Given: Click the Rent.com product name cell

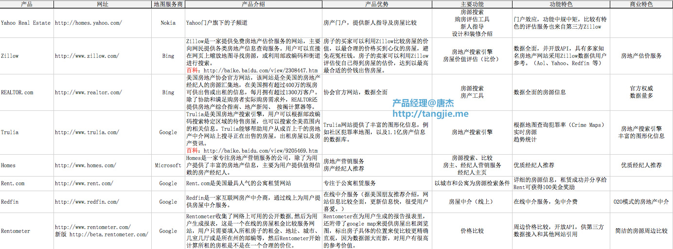Looking at the screenshot, I should point(27,183).
